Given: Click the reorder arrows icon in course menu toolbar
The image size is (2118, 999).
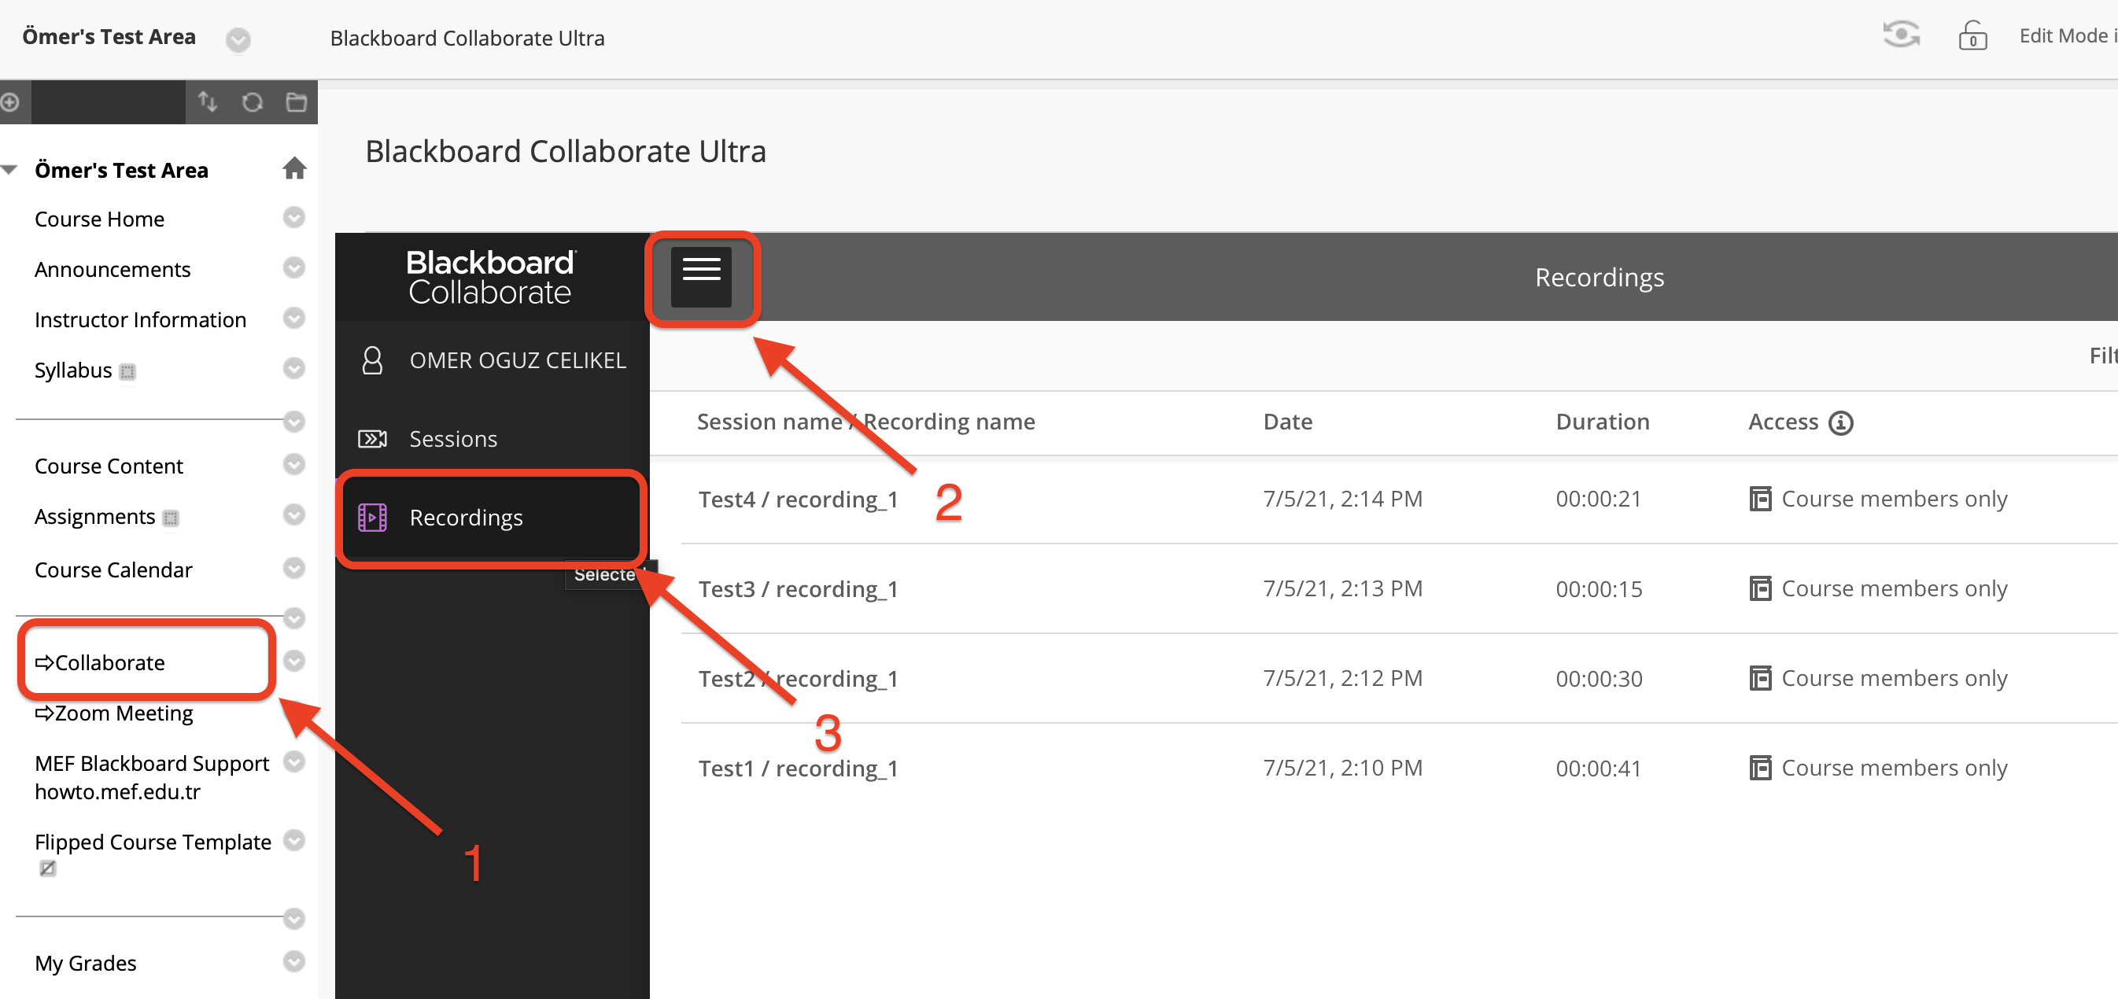Looking at the screenshot, I should tap(207, 102).
